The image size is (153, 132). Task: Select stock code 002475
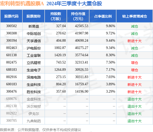11,62
